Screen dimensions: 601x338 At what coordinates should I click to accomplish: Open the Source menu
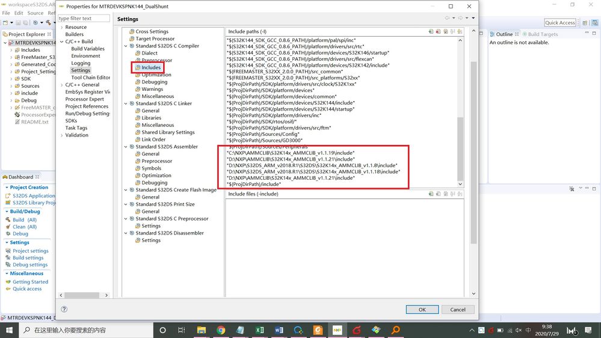tap(35, 13)
